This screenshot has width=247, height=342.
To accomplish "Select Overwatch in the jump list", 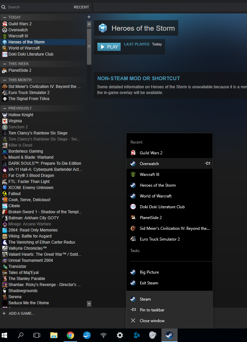I will [x=169, y=163].
